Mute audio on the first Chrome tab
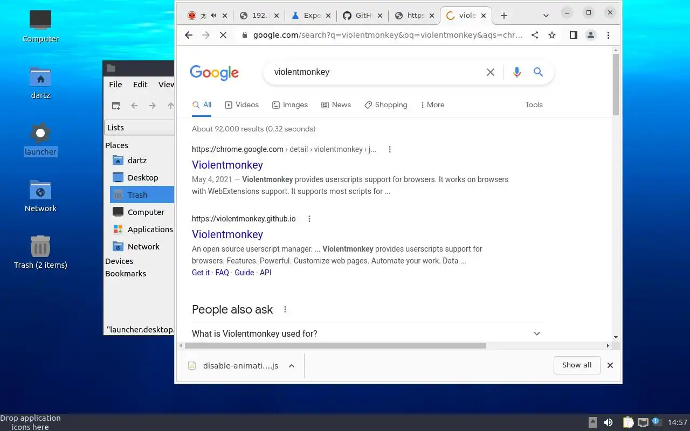 [x=213, y=16]
